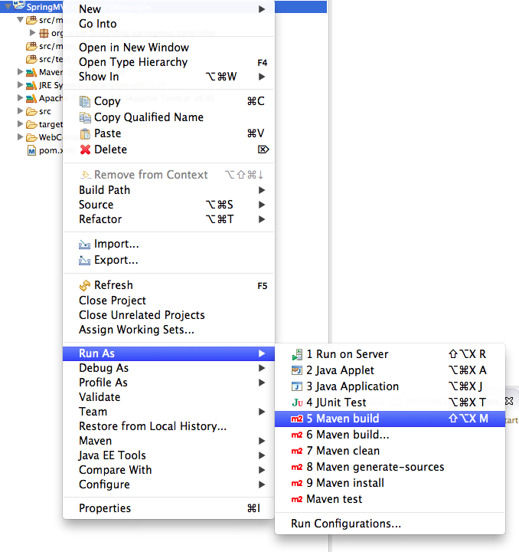Click the Import icon in context menu

[x=85, y=245]
